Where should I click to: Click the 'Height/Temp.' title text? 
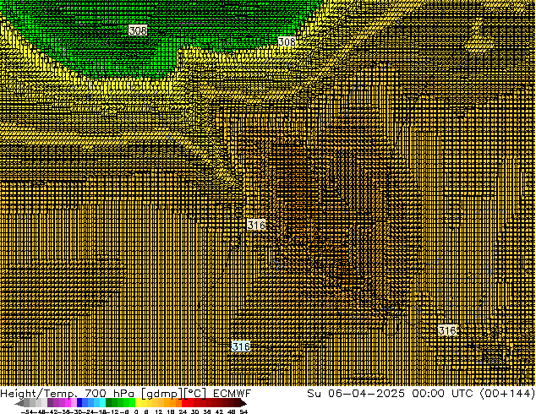(x=38, y=394)
